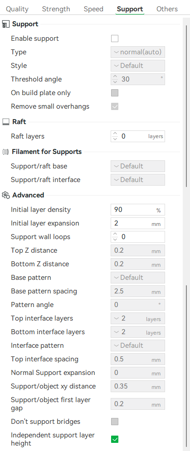Open Support/raft base filament dropdown

(138, 166)
